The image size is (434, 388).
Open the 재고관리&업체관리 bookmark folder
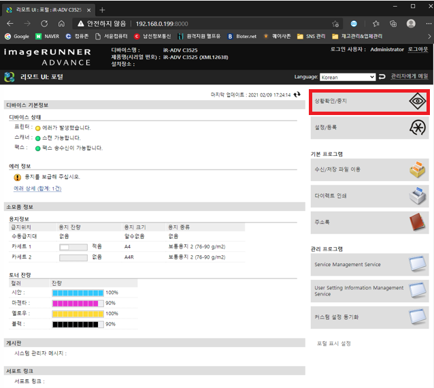point(357,36)
